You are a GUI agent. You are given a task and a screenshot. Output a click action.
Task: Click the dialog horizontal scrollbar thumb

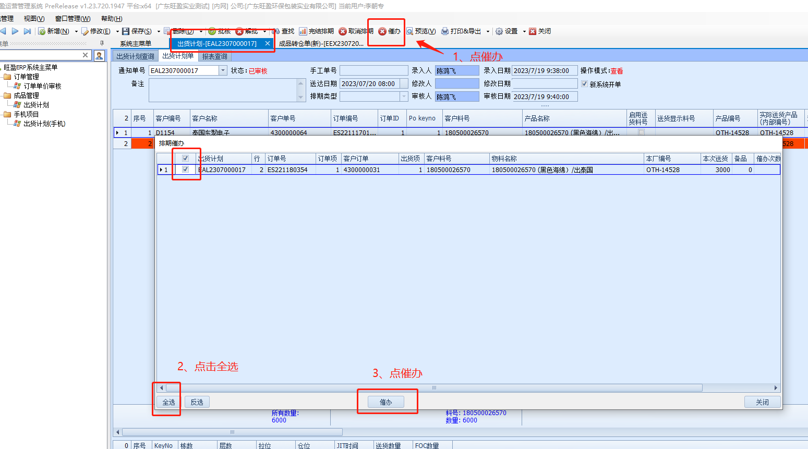tap(434, 388)
